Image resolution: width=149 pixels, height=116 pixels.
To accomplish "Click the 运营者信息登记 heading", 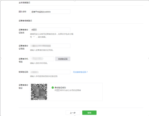I will click(25, 21).
